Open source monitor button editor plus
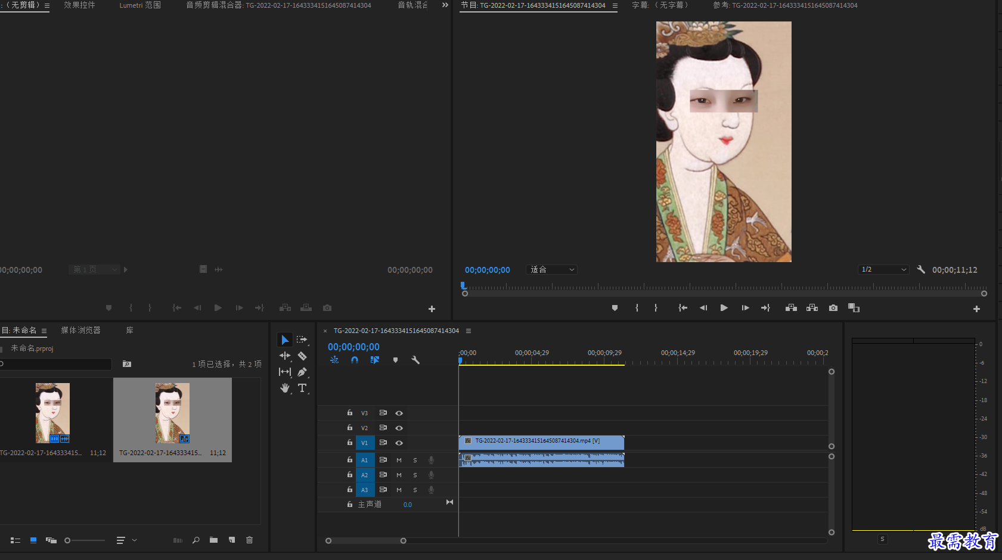The image size is (1002, 560). point(432,309)
